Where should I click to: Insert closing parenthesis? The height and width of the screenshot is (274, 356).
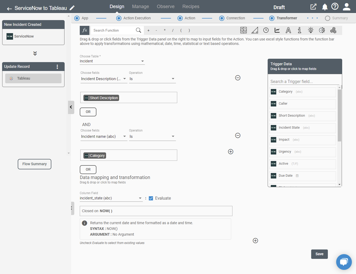click(x=189, y=31)
